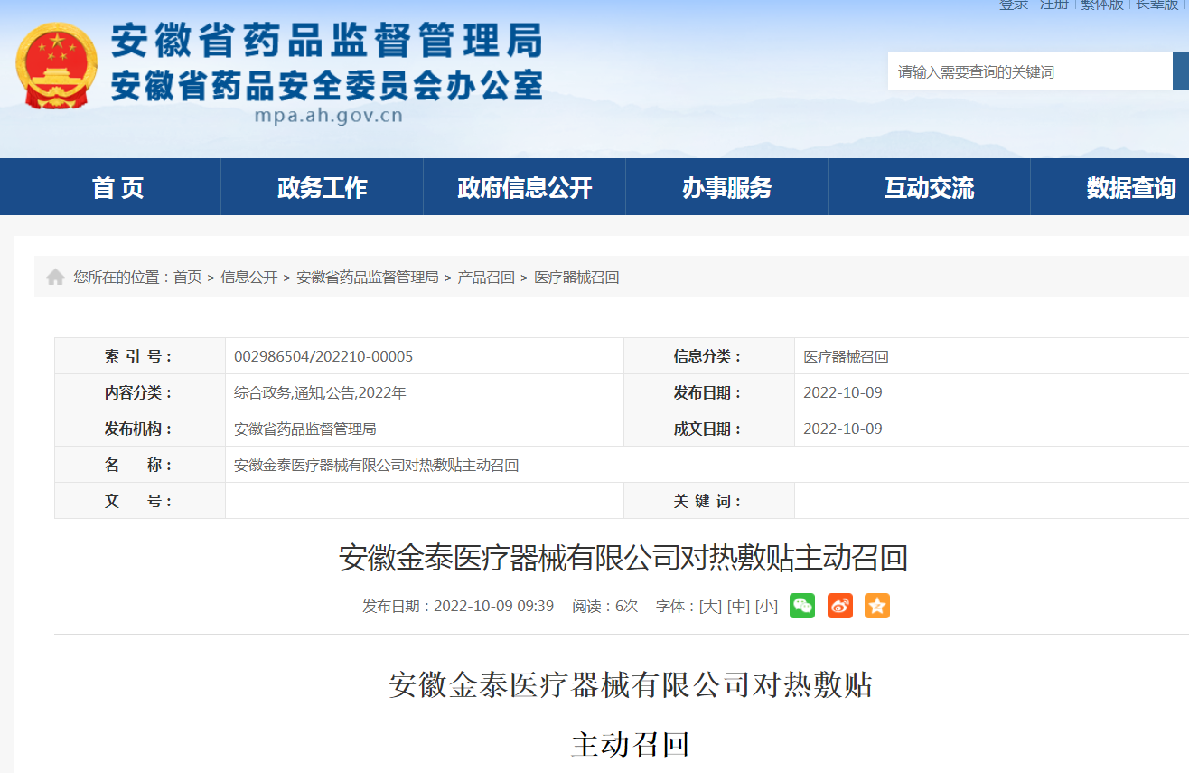
Task: Click the breadcrumb home icon
Action: tap(55, 277)
